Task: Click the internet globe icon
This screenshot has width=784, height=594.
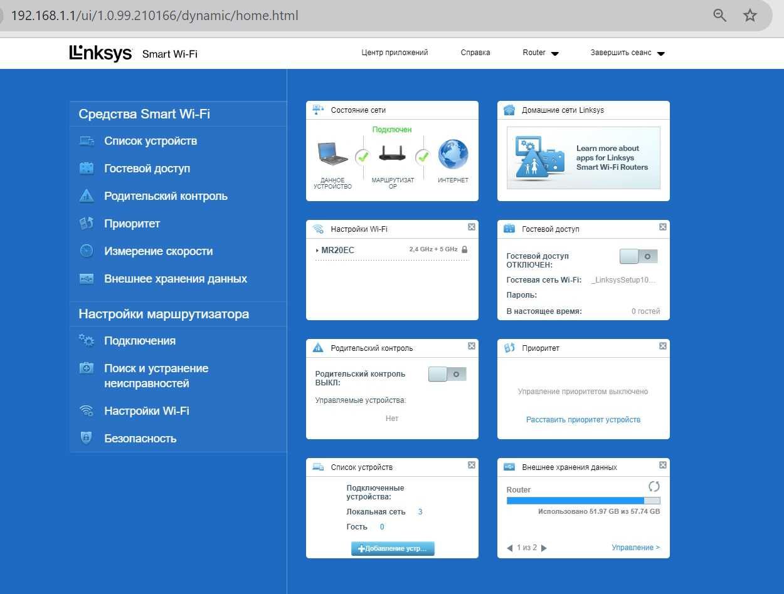Action: point(453,154)
